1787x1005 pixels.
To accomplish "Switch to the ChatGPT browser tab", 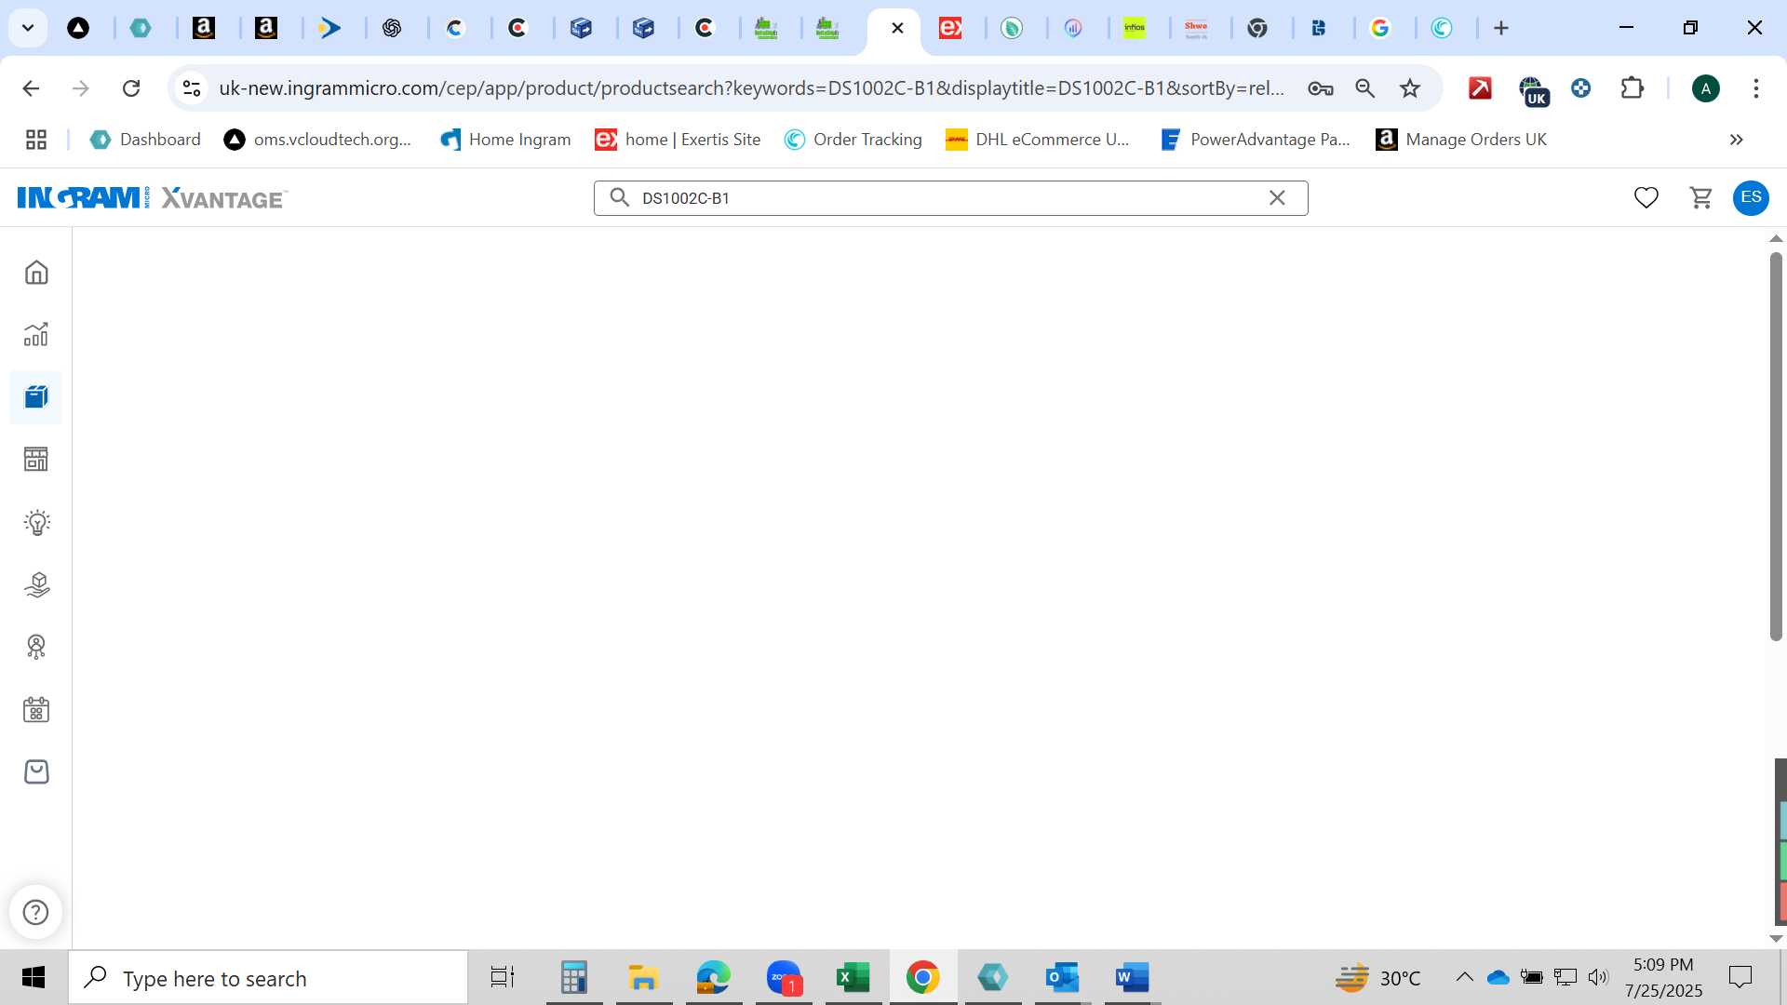I will coord(392,28).
